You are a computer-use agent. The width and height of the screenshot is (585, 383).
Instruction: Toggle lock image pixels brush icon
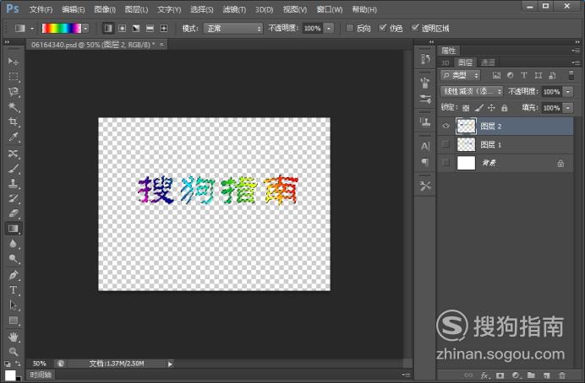coord(478,108)
